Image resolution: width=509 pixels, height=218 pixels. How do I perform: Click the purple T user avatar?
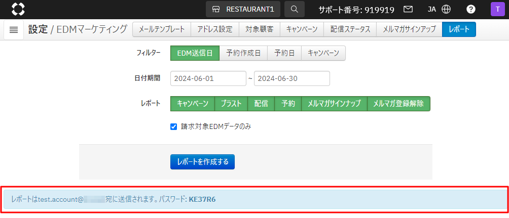pyautogui.click(x=497, y=9)
